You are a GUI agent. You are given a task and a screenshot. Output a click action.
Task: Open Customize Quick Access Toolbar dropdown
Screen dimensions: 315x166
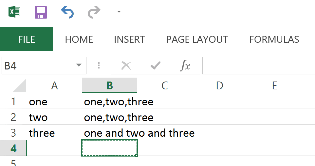[x=119, y=11]
